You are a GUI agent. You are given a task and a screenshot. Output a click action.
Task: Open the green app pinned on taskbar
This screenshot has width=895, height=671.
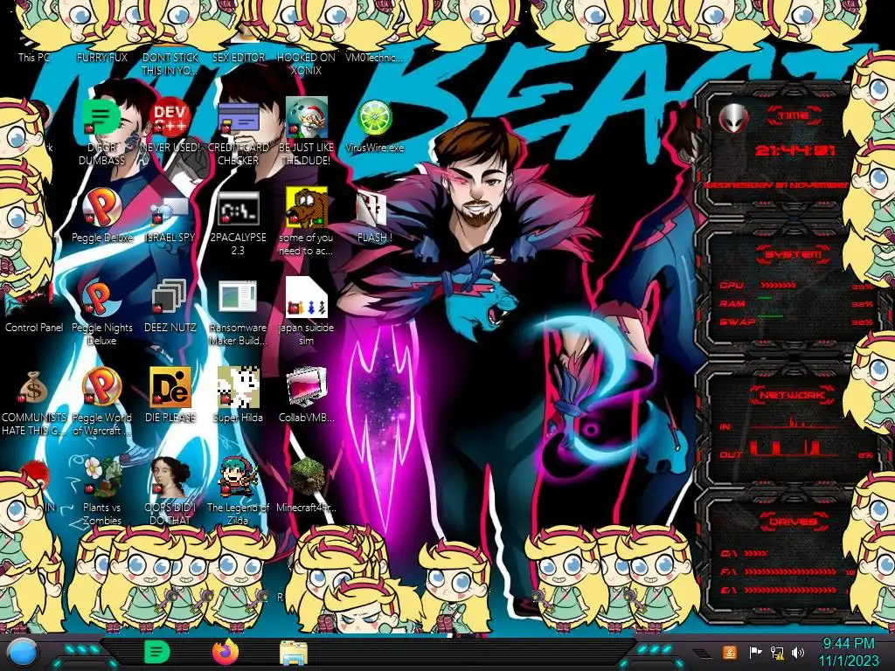coord(156,652)
